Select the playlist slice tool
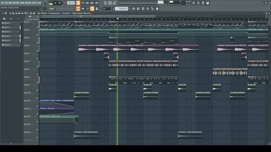Image resolution: width=271 pixels, height=152 pixels. coord(25,13)
